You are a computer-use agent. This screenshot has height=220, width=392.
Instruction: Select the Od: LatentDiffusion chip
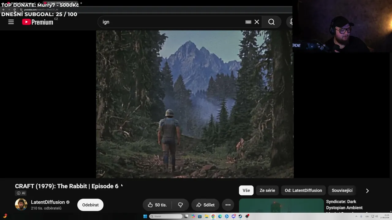pos(303,190)
